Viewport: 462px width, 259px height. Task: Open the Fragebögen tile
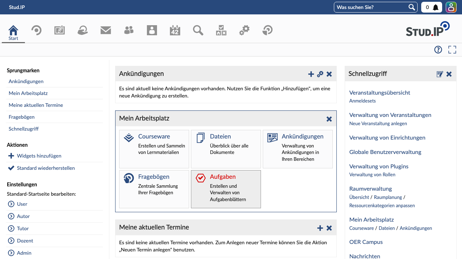[154, 189]
